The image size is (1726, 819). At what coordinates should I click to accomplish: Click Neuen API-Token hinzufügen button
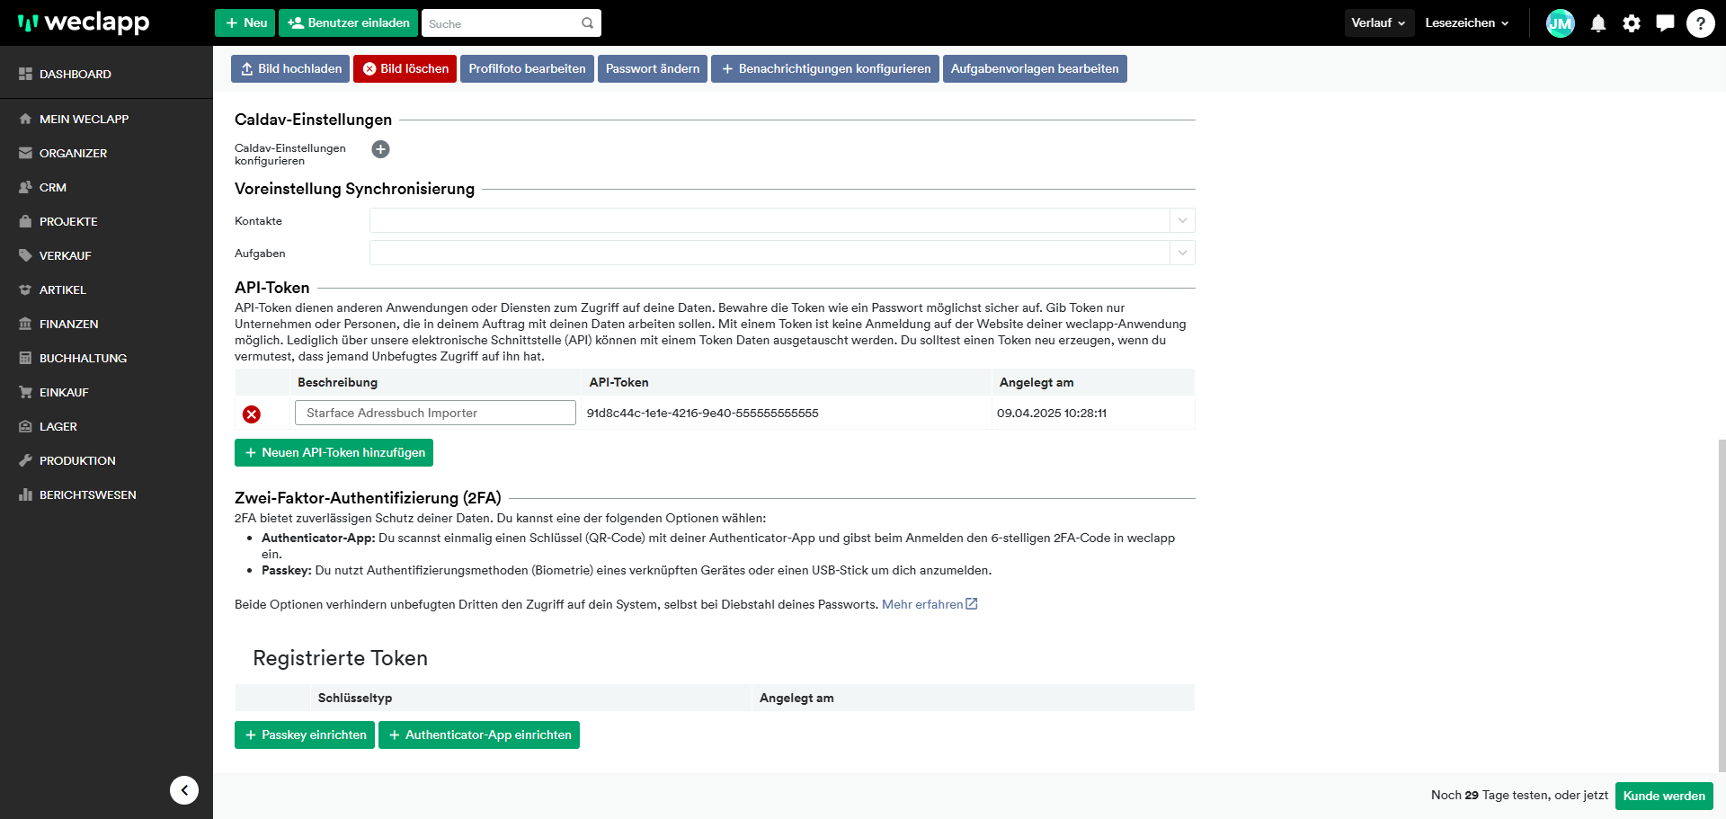click(334, 453)
